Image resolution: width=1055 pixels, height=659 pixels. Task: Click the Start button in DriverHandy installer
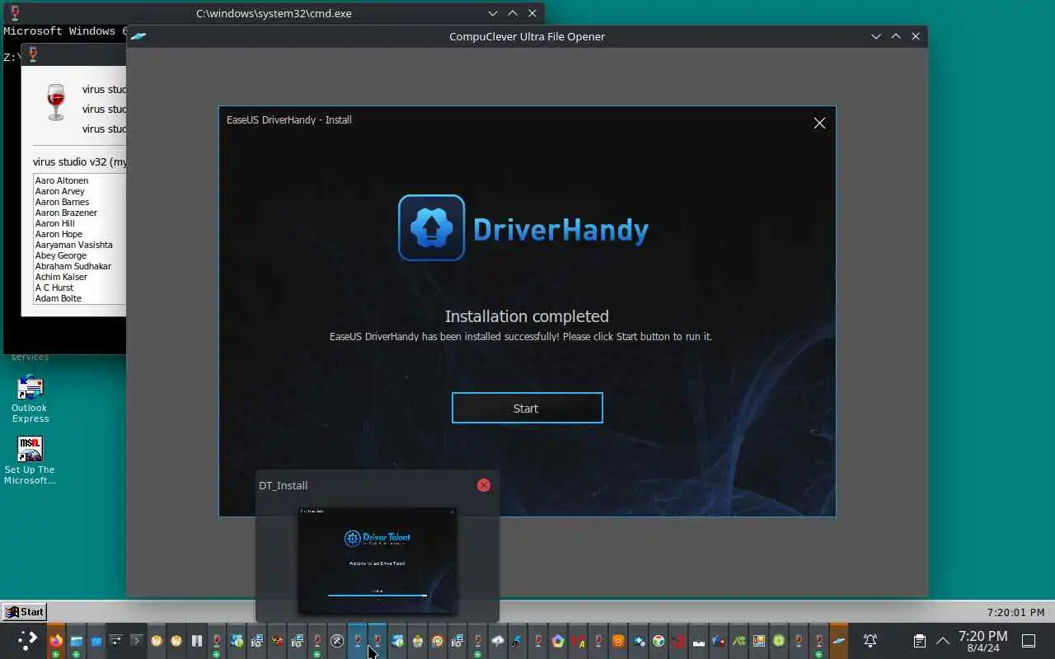click(x=527, y=408)
